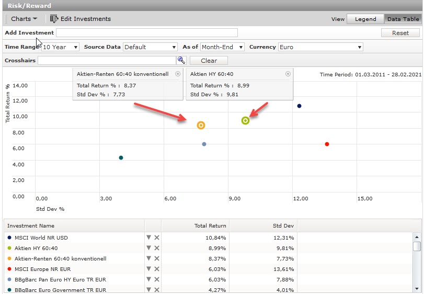424x294 pixels.
Task: Click the Clear button
Action: tap(209, 61)
